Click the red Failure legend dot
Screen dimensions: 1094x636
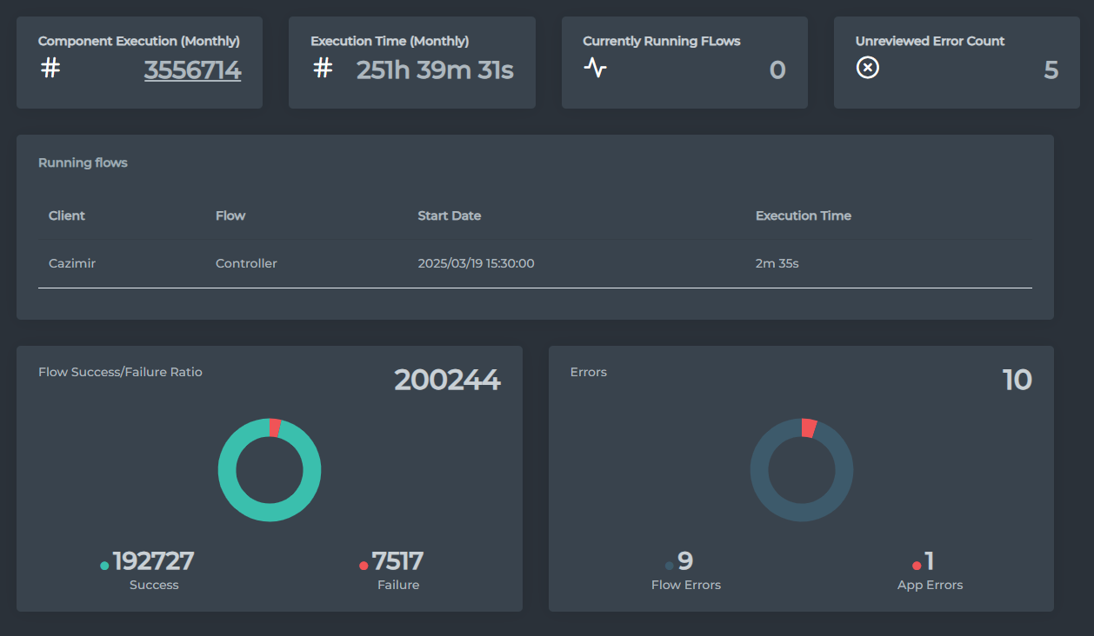tap(364, 566)
